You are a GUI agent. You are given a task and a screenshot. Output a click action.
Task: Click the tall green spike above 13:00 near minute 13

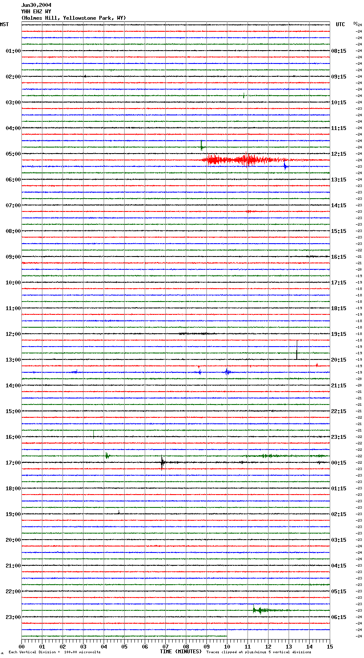297,350
